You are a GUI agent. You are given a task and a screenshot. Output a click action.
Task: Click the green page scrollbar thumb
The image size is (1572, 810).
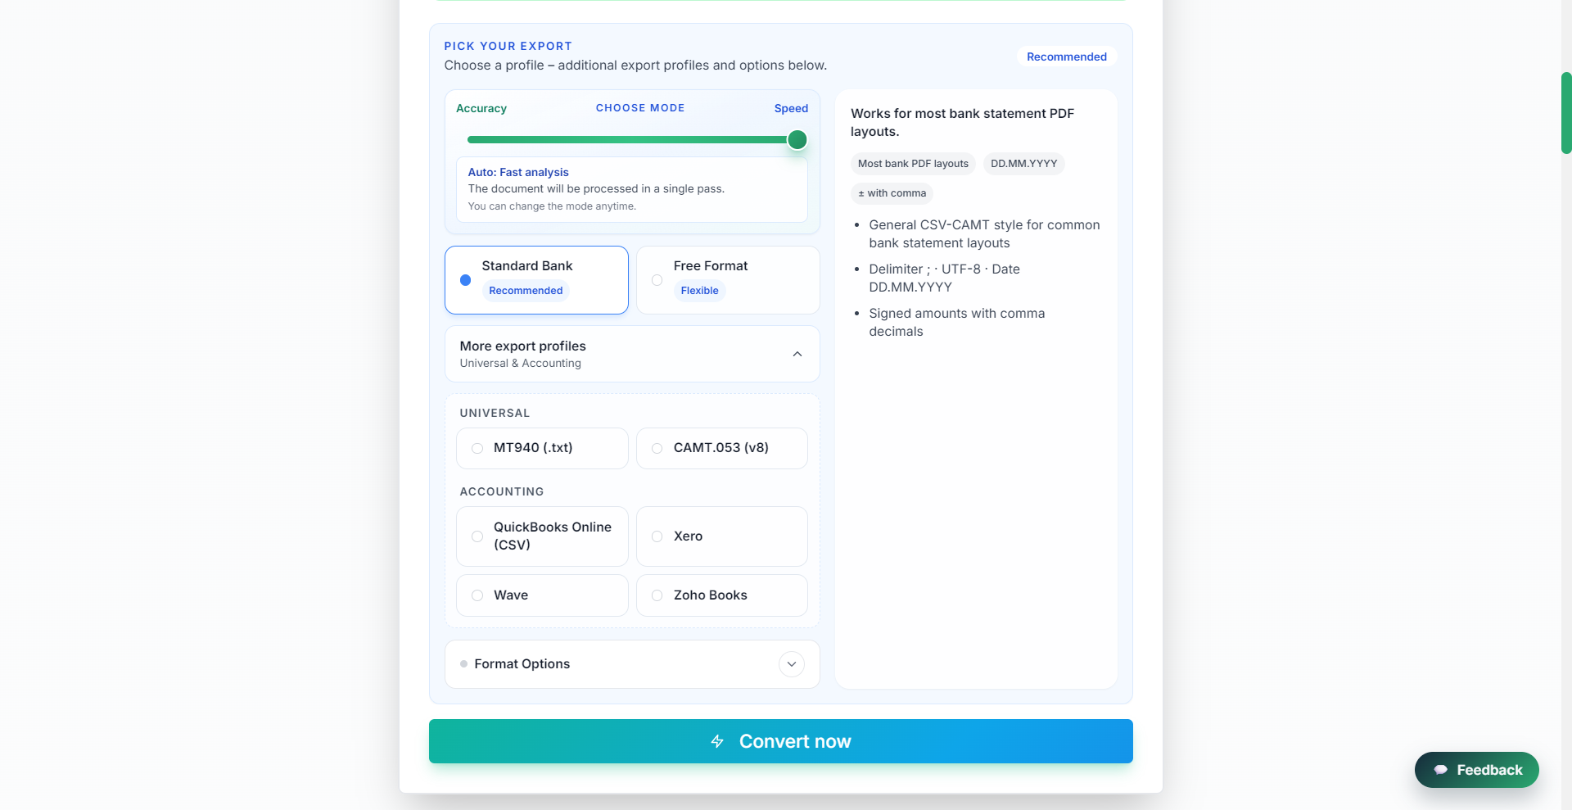click(x=1566, y=113)
